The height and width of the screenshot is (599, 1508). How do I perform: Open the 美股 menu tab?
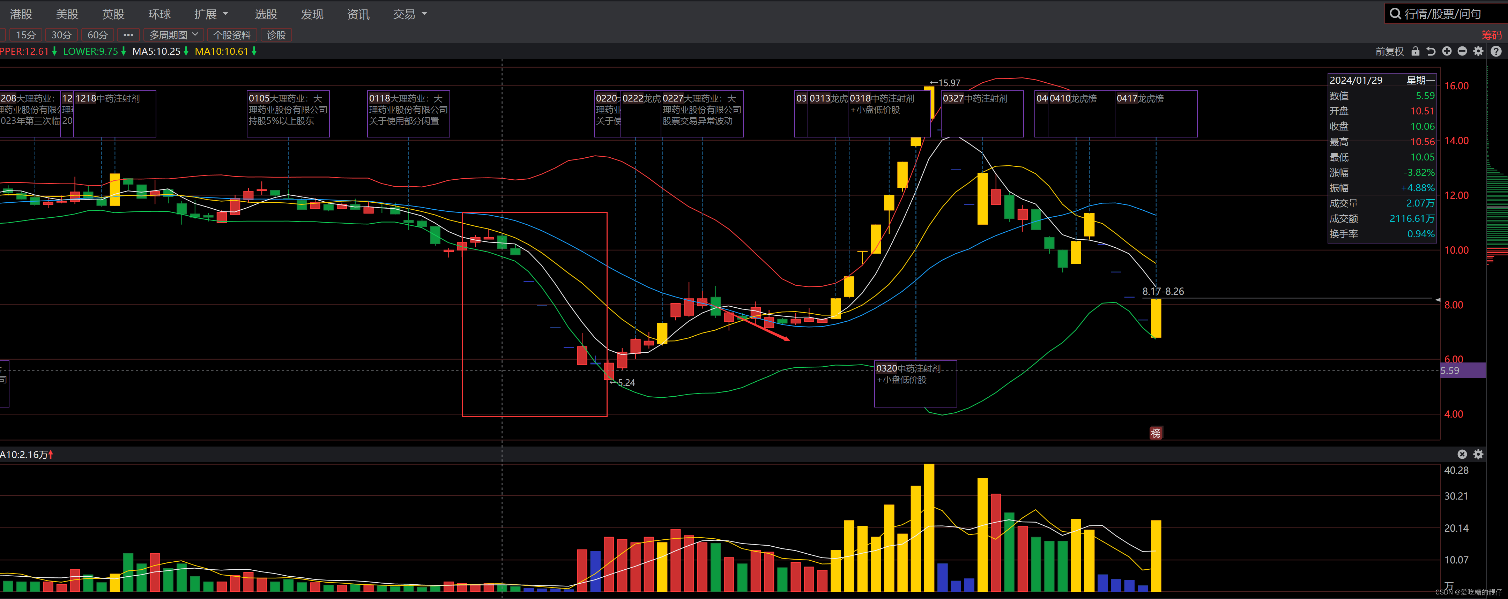tap(67, 14)
